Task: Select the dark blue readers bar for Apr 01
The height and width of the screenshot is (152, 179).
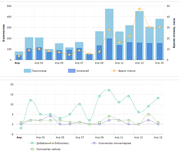Action: 19,57
